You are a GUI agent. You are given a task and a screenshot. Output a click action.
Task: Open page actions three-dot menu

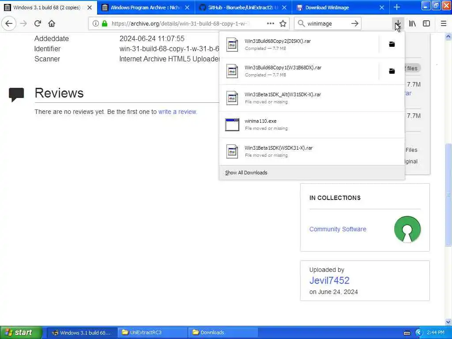point(271,23)
